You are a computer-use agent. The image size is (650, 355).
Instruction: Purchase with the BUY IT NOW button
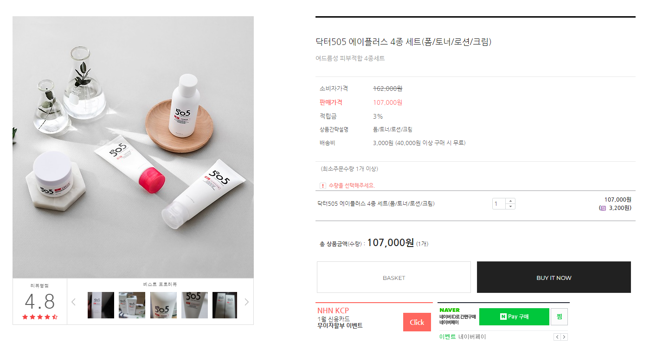[554, 277]
